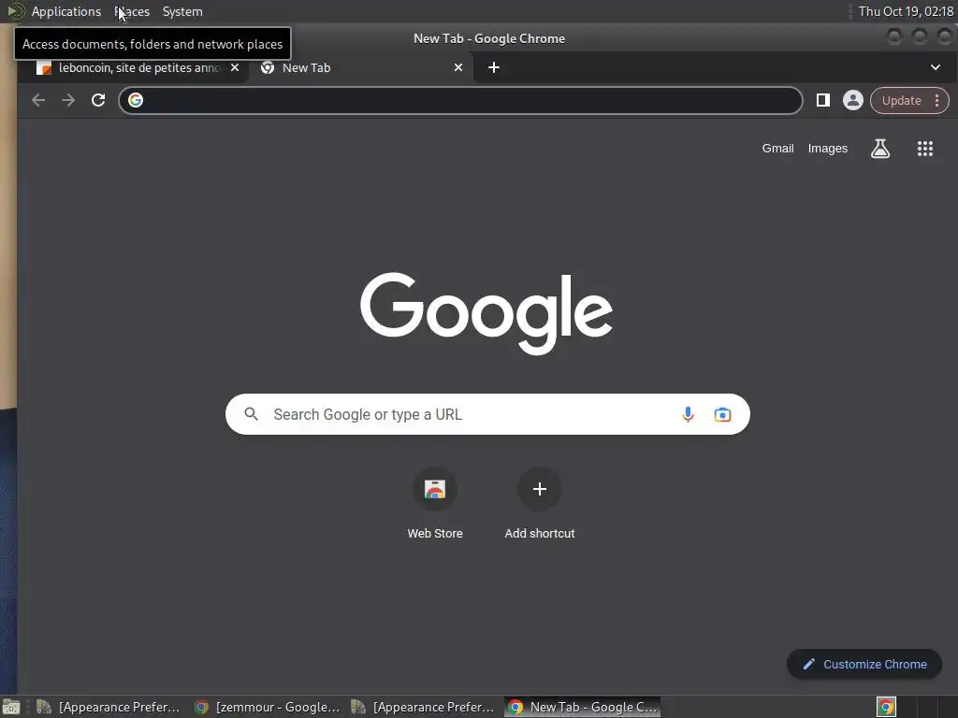Image resolution: width=958 pixels, height=718 pixels.
Task: Close the leboncoin tab
Action: tap(235, 67)
